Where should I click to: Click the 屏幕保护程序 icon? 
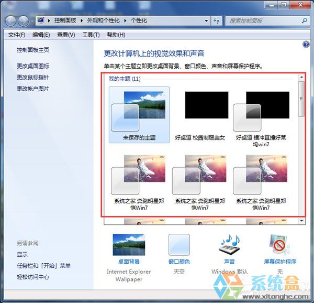[x=279, y=245]
